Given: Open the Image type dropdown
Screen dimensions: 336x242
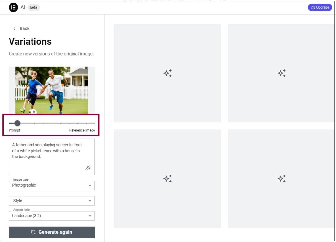Looking at the screenshot, I should tap(52, 185).
